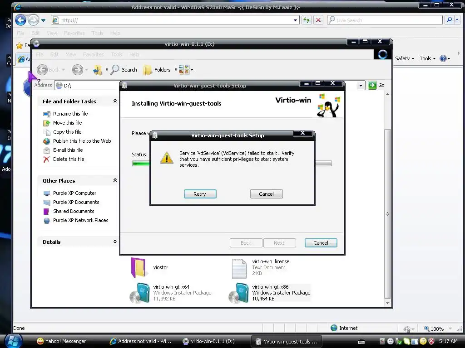
Task: Click the Explorer Forward arrow button
Action: (77, 70)
